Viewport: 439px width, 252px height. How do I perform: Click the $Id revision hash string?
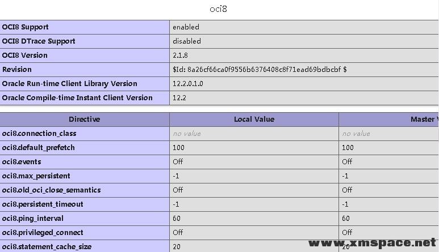tap(260, 70)
